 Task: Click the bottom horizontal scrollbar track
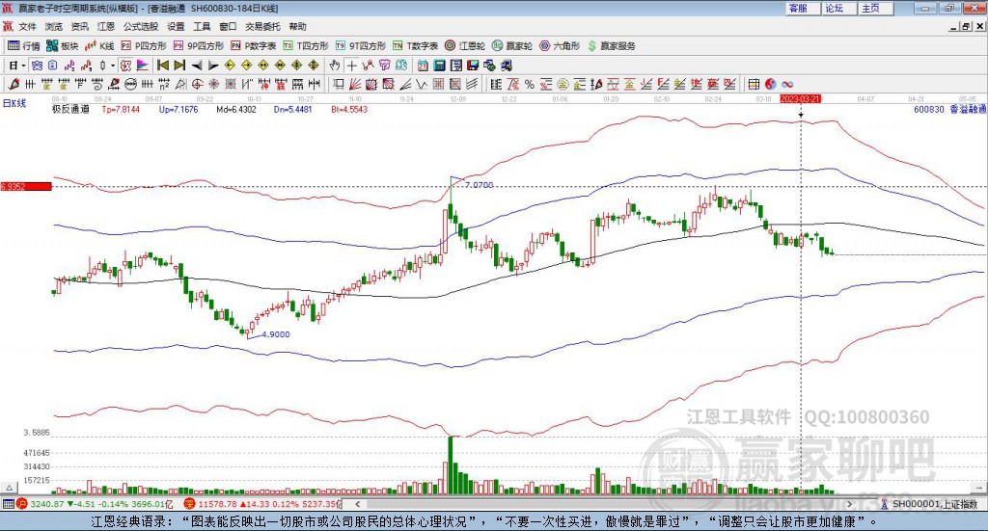(604, 504)
